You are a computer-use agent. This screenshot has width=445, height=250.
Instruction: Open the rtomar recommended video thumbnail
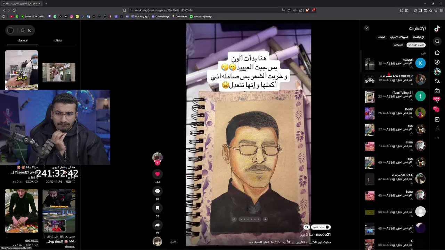click(x=59, y=211)
